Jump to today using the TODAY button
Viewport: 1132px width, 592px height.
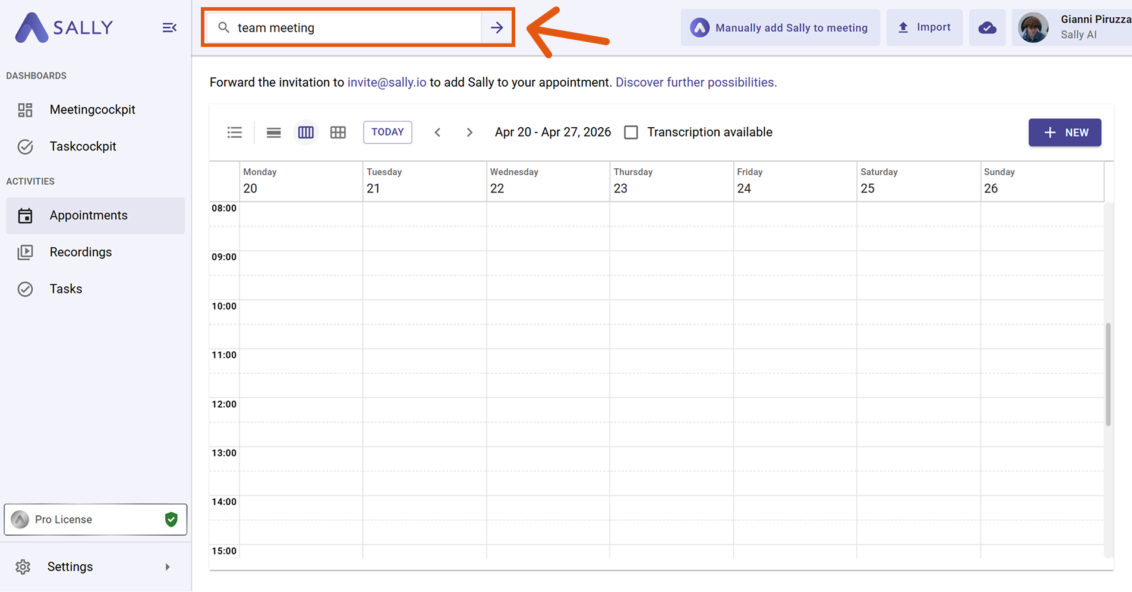click(x=387, y=132)
